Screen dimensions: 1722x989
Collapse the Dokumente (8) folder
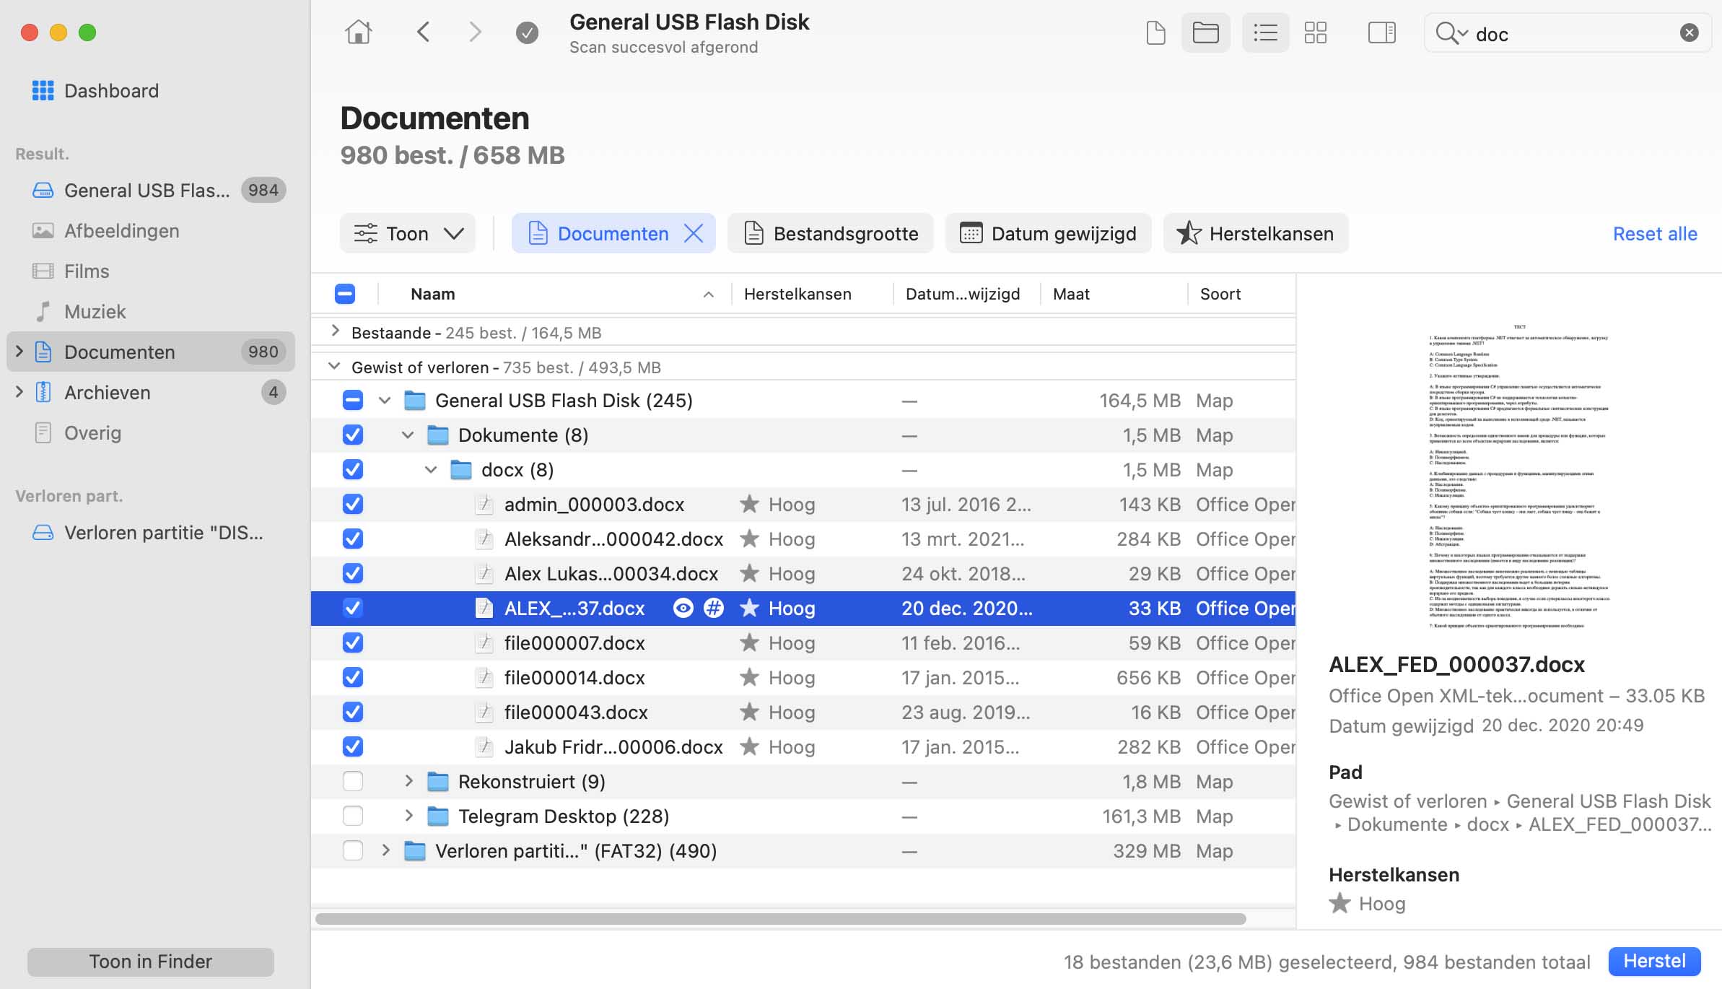click(408, 435)
